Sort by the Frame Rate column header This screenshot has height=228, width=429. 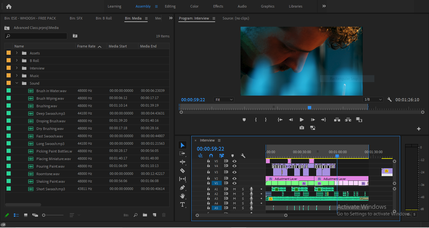(x=86, y=46)
